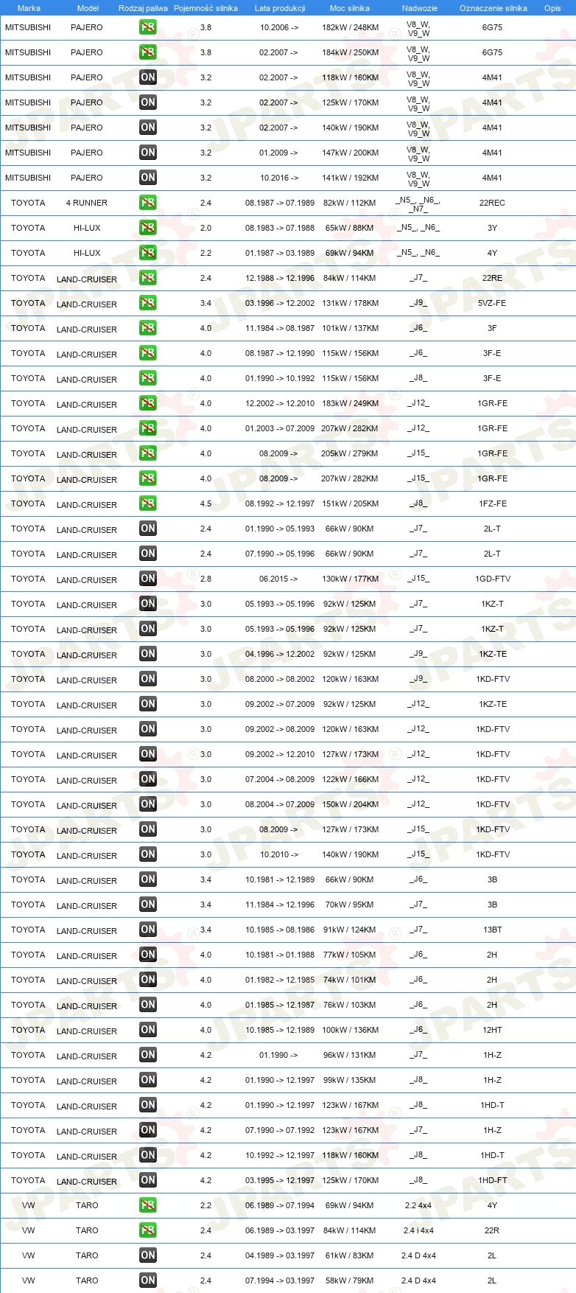Click the 91kW / 124KM power cell
The height and width of the screenshot is (1293, 576).
click(350, 930)
